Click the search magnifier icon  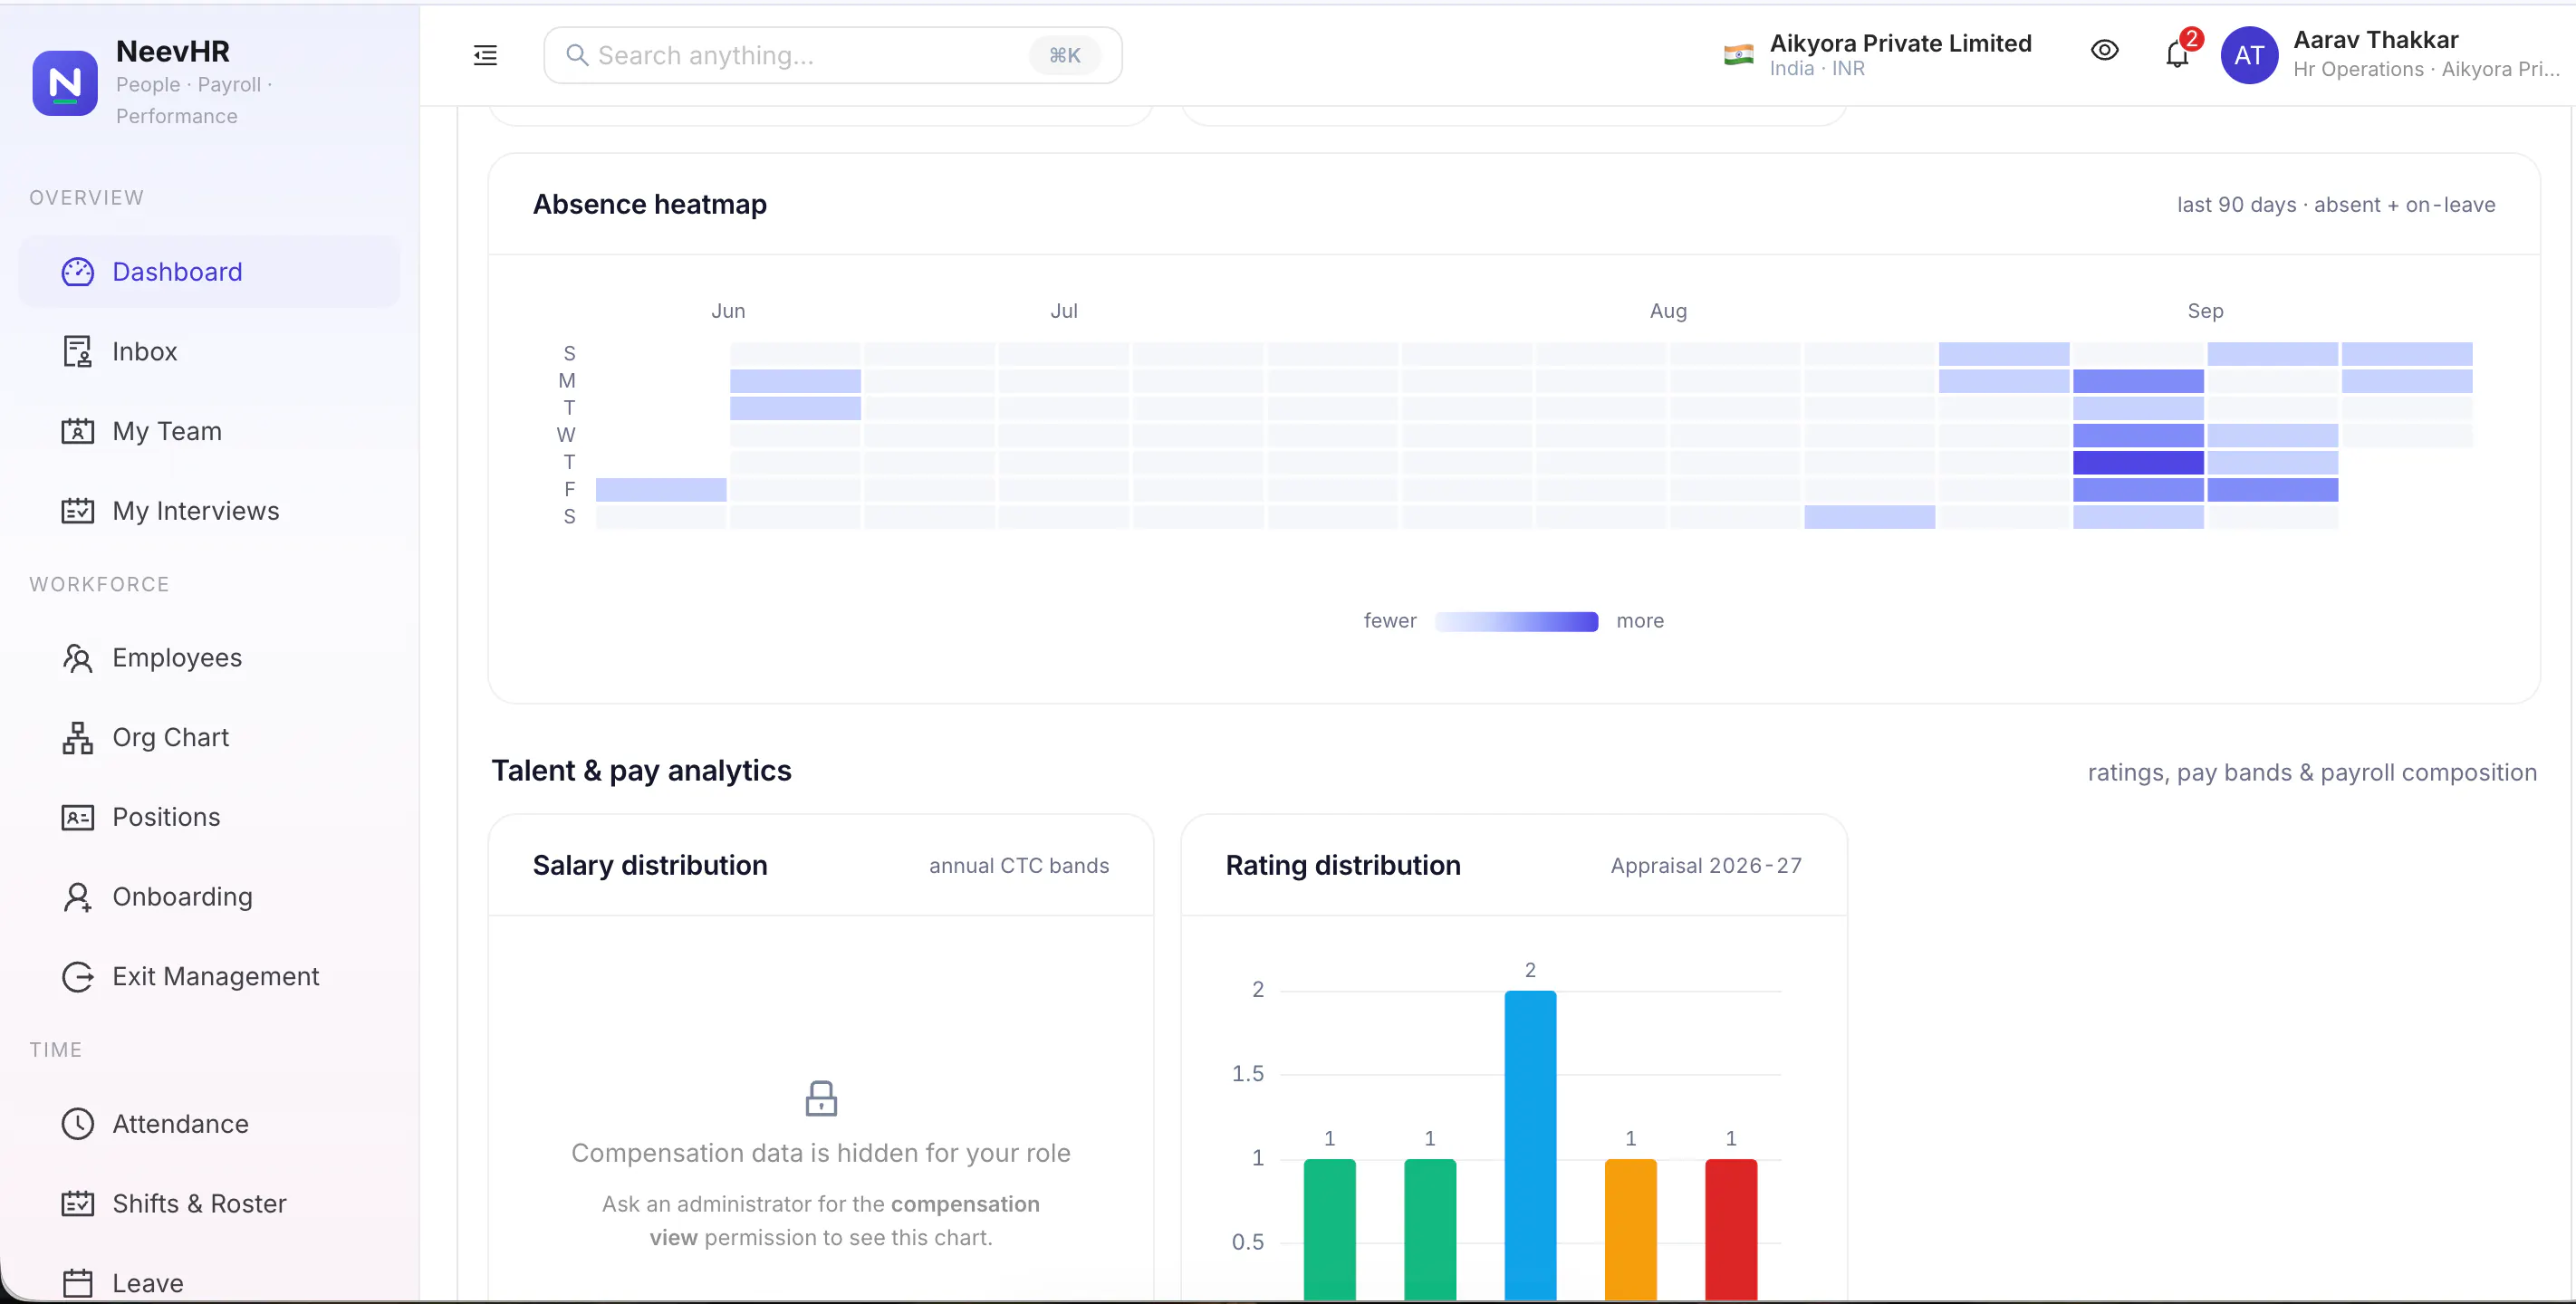577,55
